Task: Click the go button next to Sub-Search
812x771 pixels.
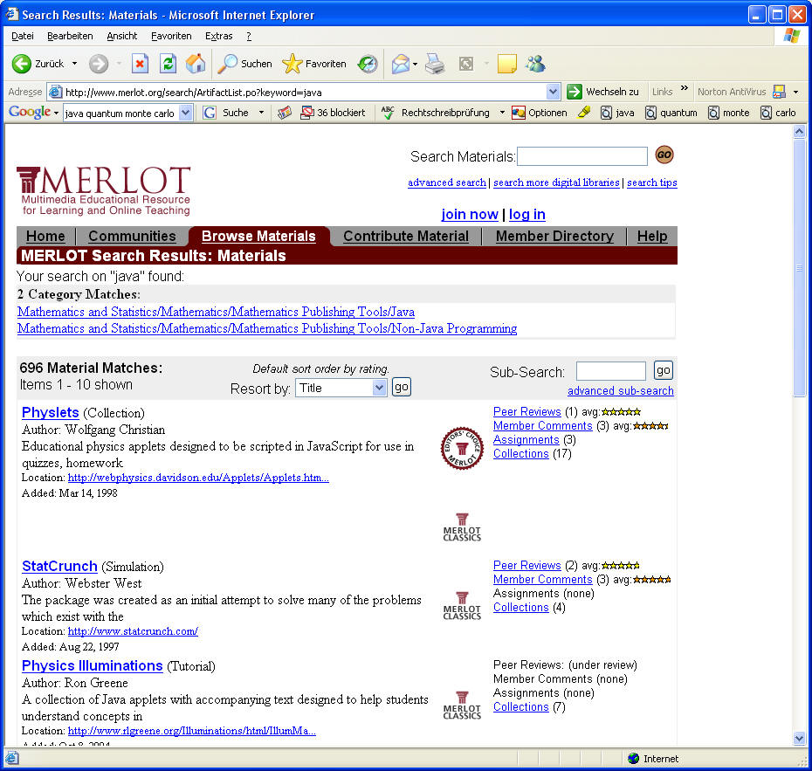Action: (x=664, y=370)
